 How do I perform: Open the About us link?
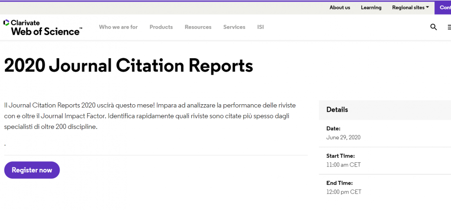pos(340,8)
